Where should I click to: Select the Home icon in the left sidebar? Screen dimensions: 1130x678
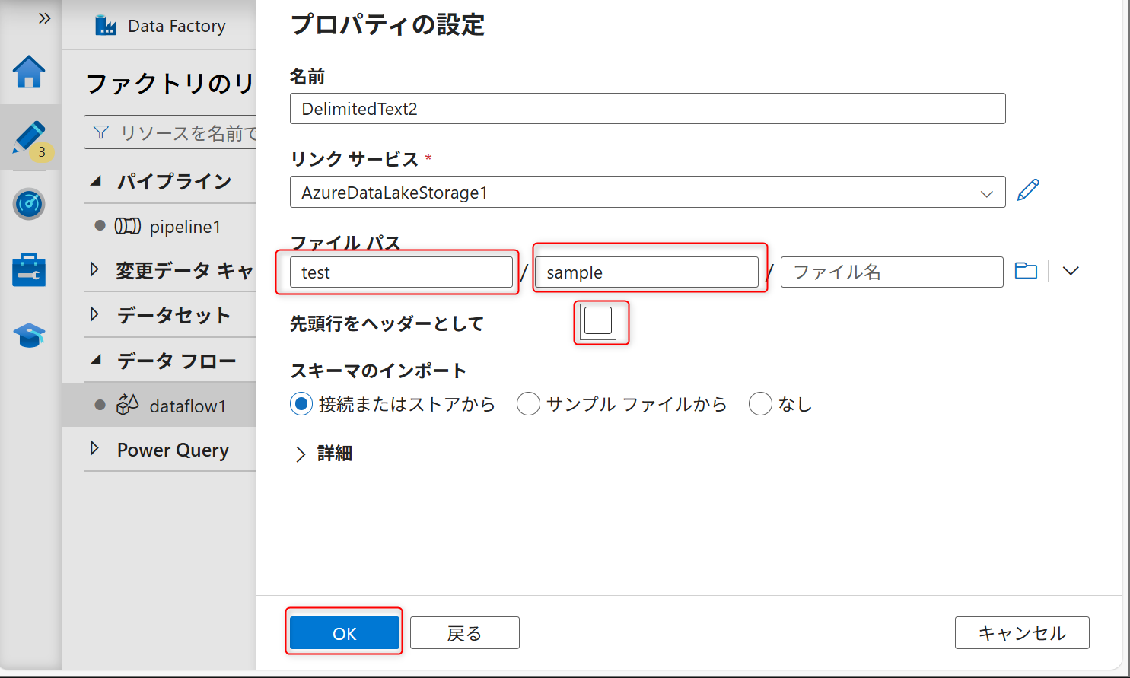click(29, 72)
